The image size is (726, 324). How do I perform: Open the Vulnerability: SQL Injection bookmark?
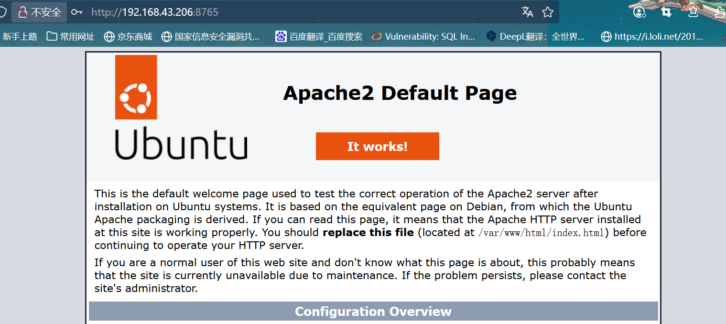coord(423,36)
